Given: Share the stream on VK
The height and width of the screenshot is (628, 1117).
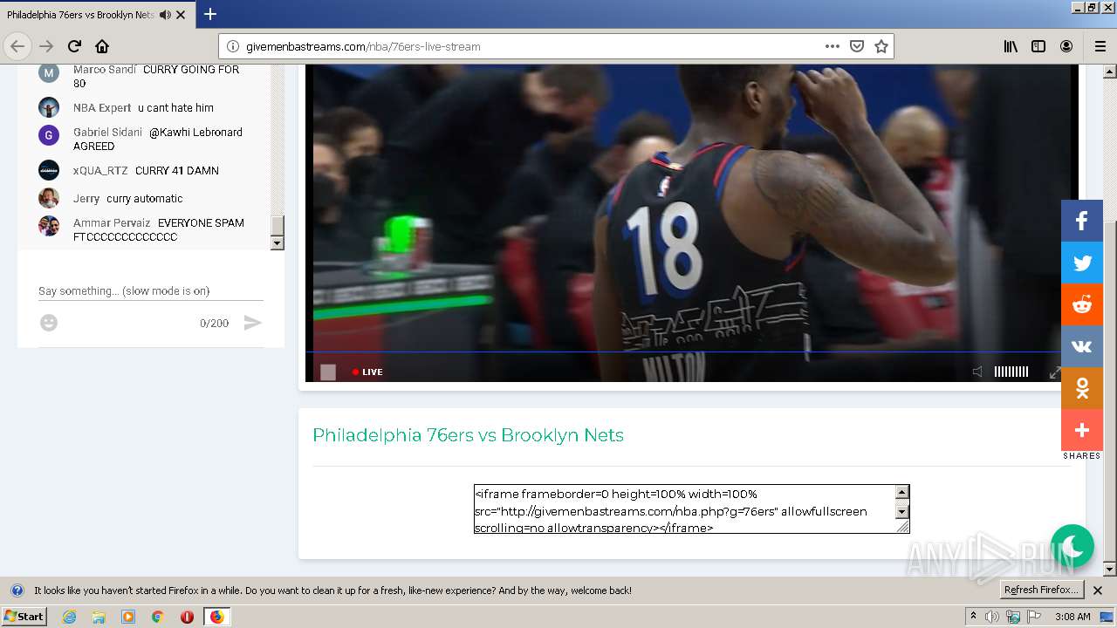Looking at the screenshot, I should coord(1081,346).
